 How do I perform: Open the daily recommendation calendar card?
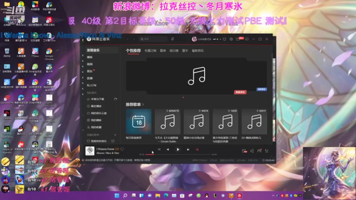(139, 121)
